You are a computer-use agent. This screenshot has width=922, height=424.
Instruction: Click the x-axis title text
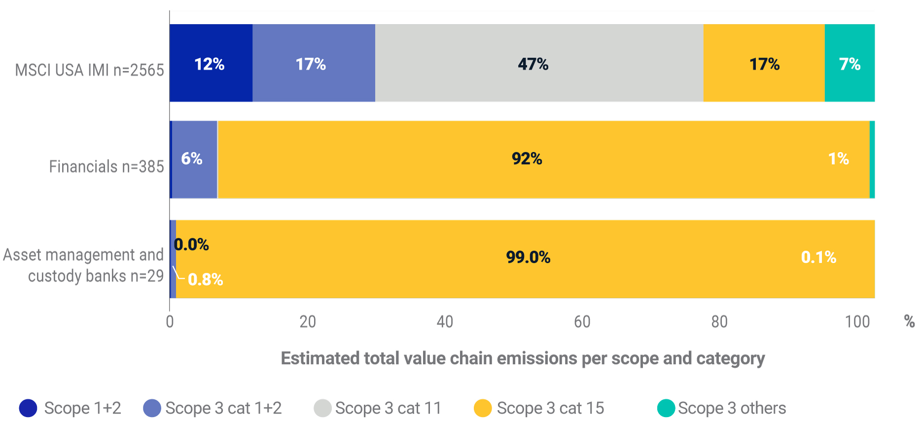point(523,358)
